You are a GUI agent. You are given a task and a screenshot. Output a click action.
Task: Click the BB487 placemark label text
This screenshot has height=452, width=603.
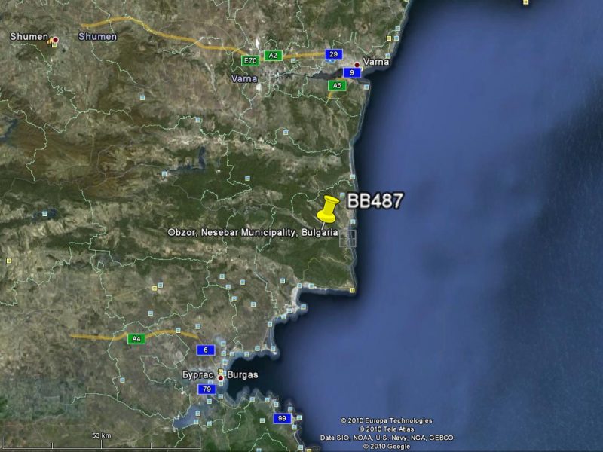[375, 200]
